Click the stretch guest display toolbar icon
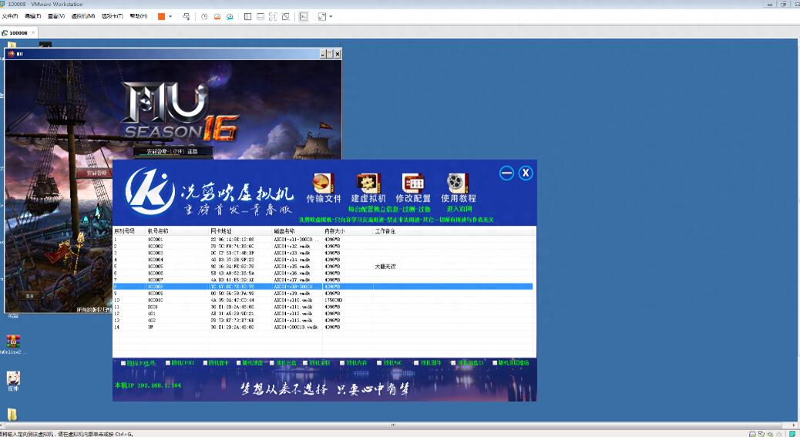800x437 pixels. (x=322, y=16)
